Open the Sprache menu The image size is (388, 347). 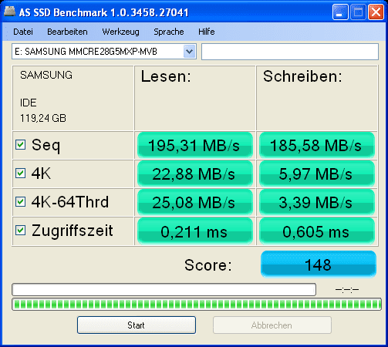[x=169, y=32]
